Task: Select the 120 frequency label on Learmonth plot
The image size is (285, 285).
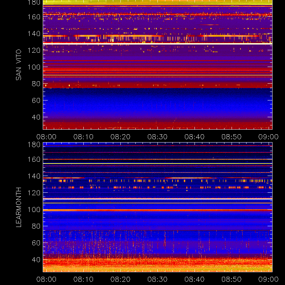Action: point(34,193)
